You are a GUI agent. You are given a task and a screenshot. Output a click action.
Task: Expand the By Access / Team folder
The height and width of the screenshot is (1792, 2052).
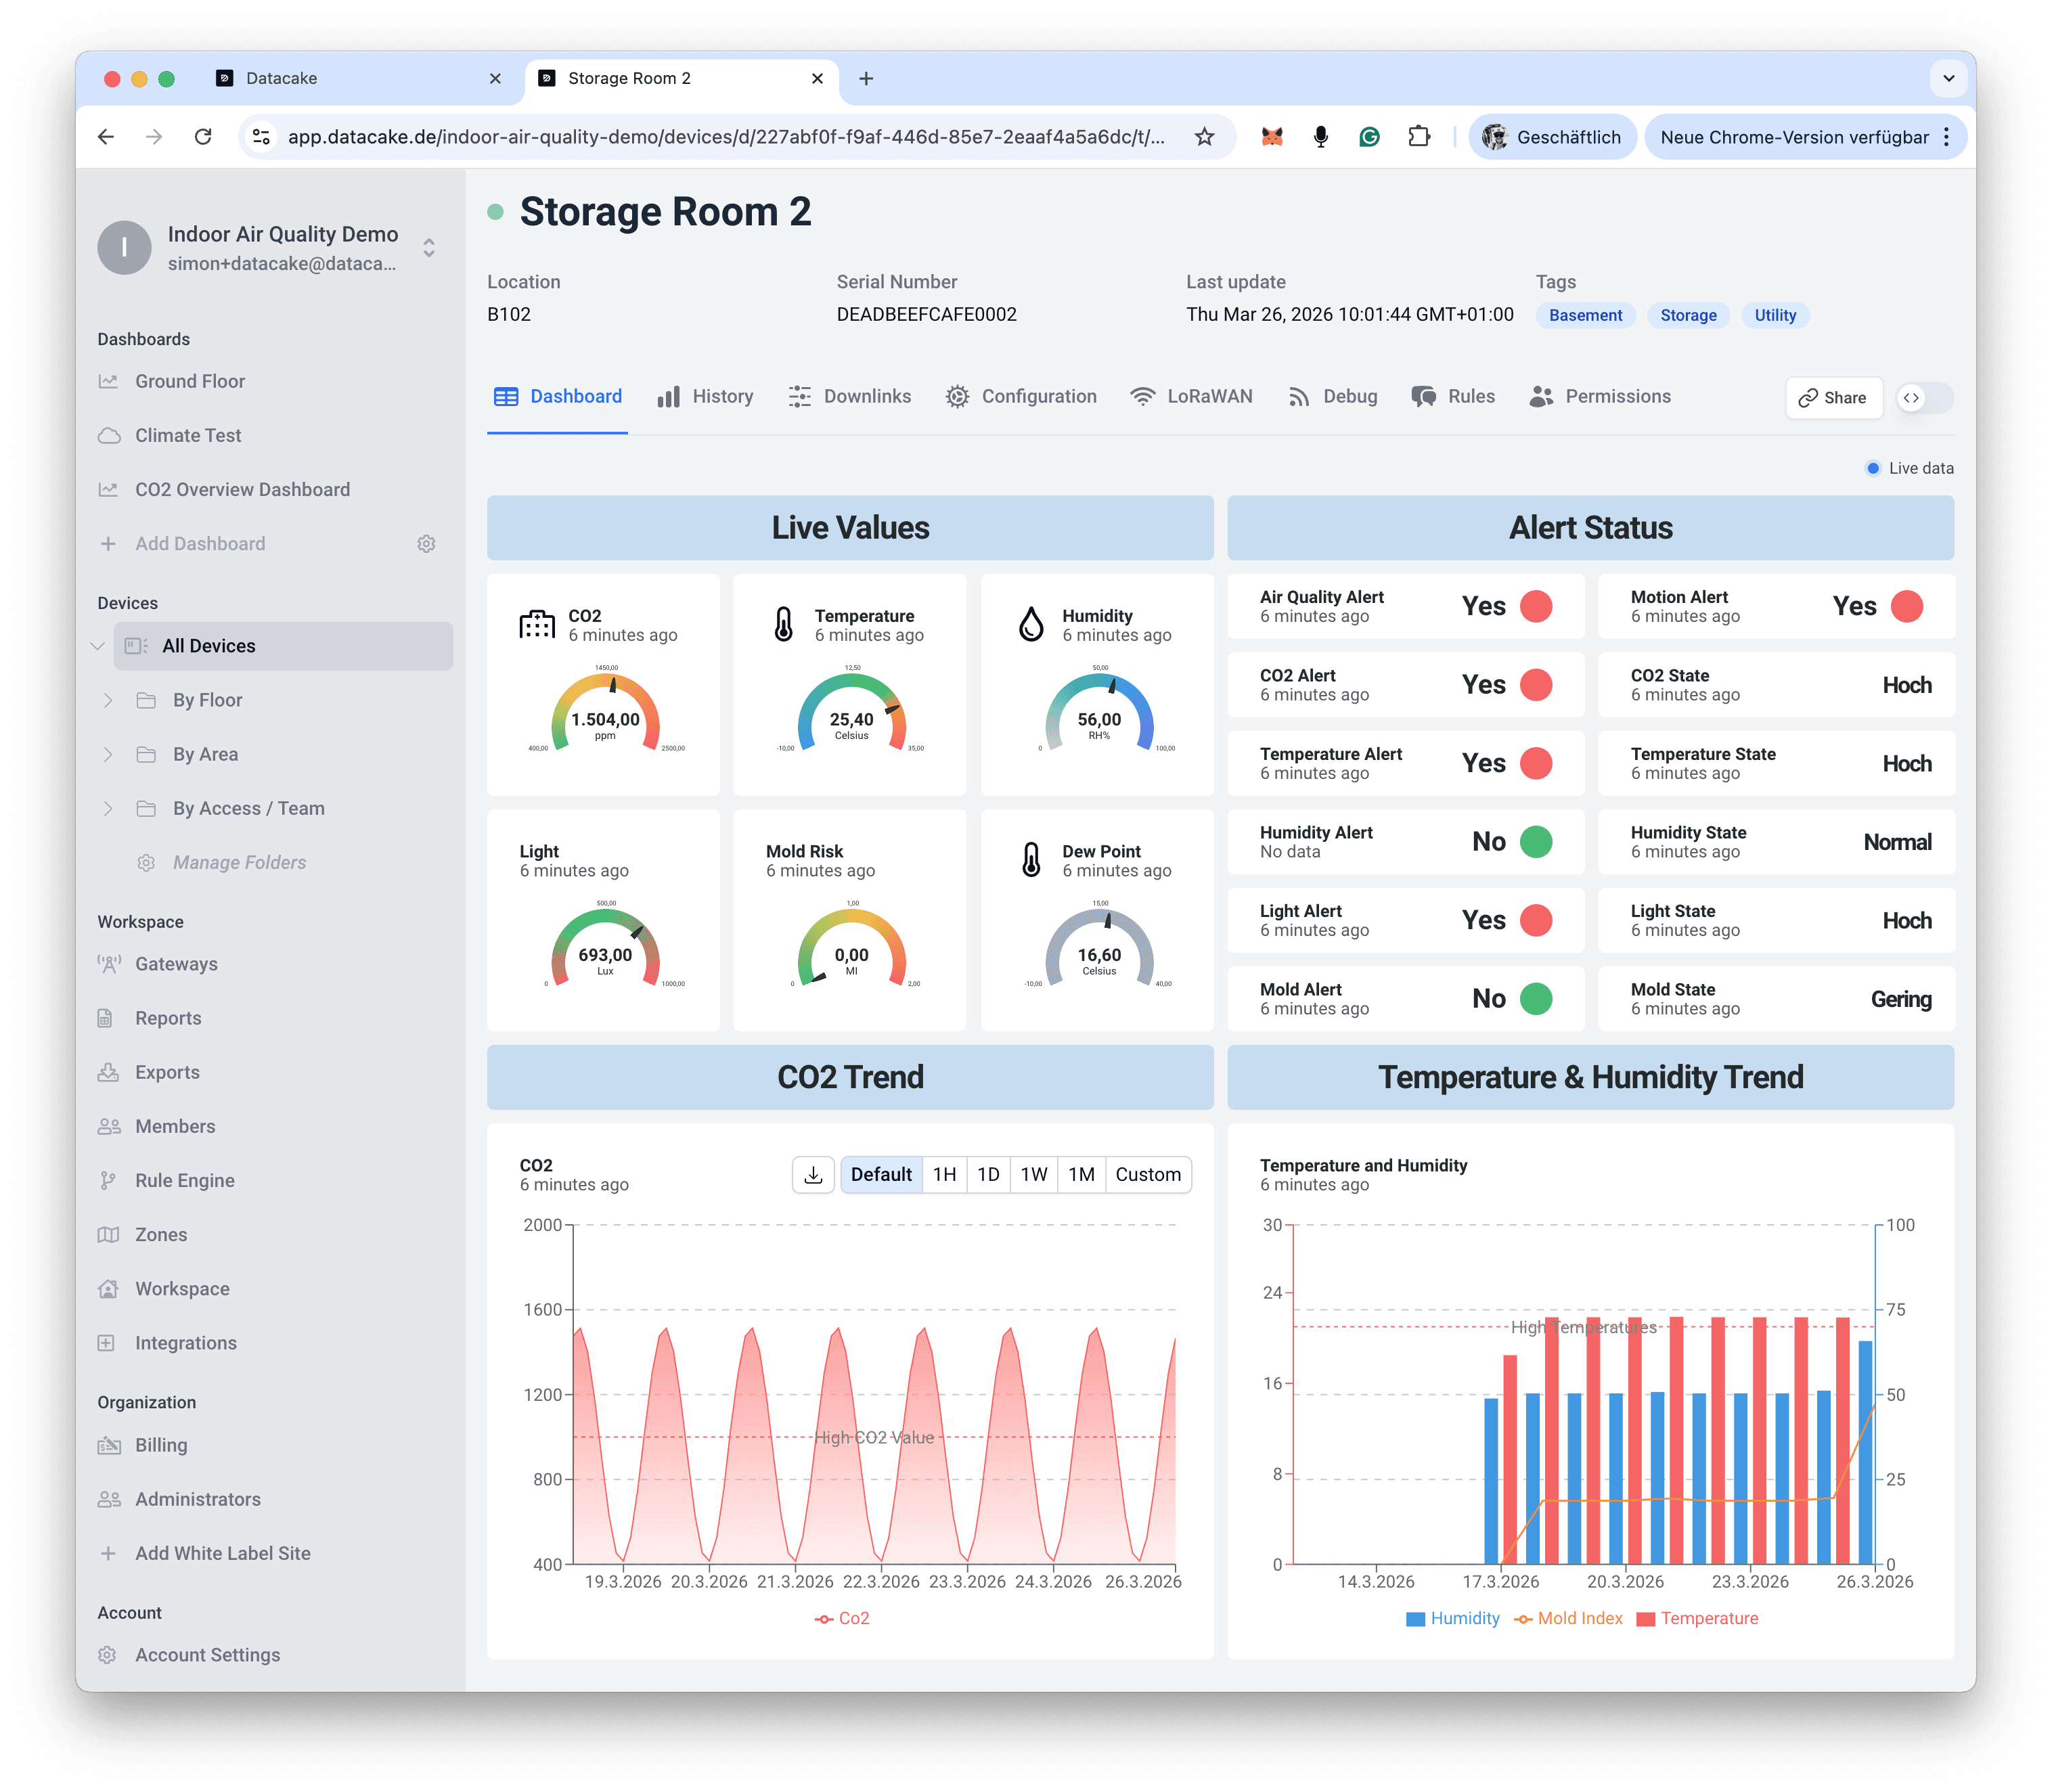pos(108,808)
